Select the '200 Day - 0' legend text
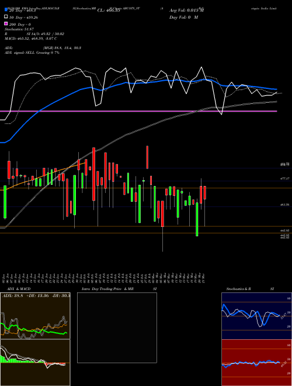Image resolution: width=292 pixels, height=386 pixels. (20, 25)
